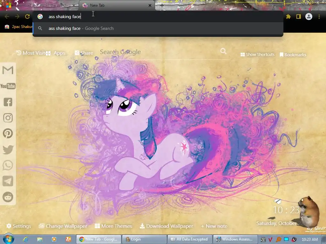Open Windows Explorer from the taskbar
Viewport: 326px width, 244px height.
40,239
